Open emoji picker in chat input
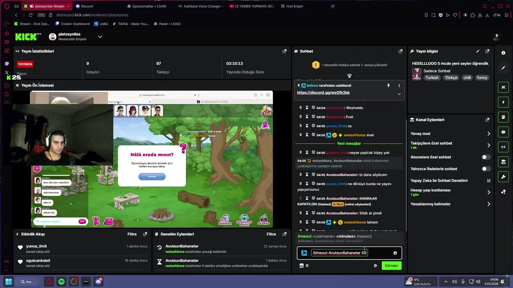The height and width of the screenshot is (288, 513). 395,253
